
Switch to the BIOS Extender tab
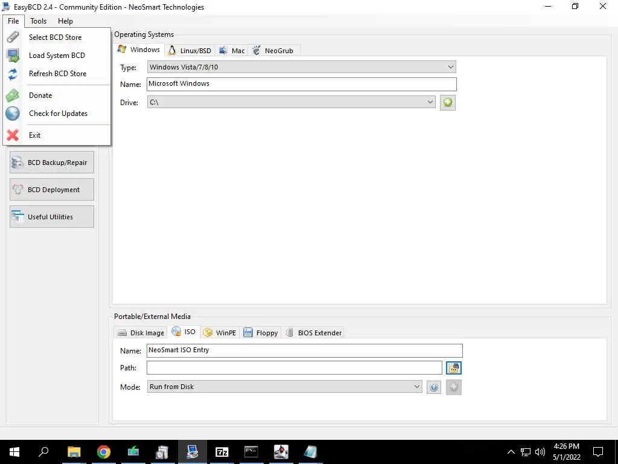tap(314, 333)
